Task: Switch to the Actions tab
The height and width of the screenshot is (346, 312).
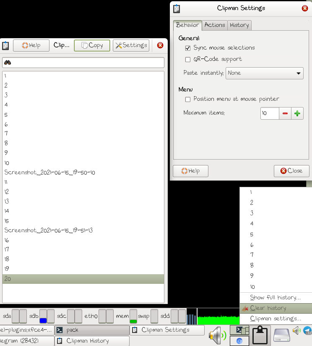Action: (x=215, y=25)
